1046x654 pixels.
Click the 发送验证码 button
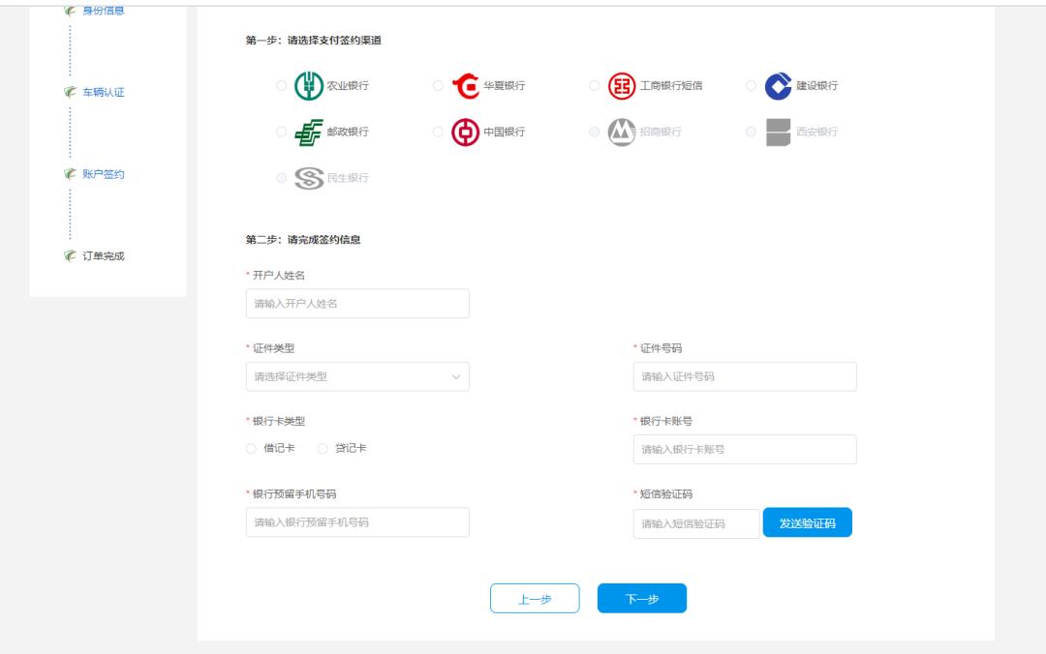(808, 522)
